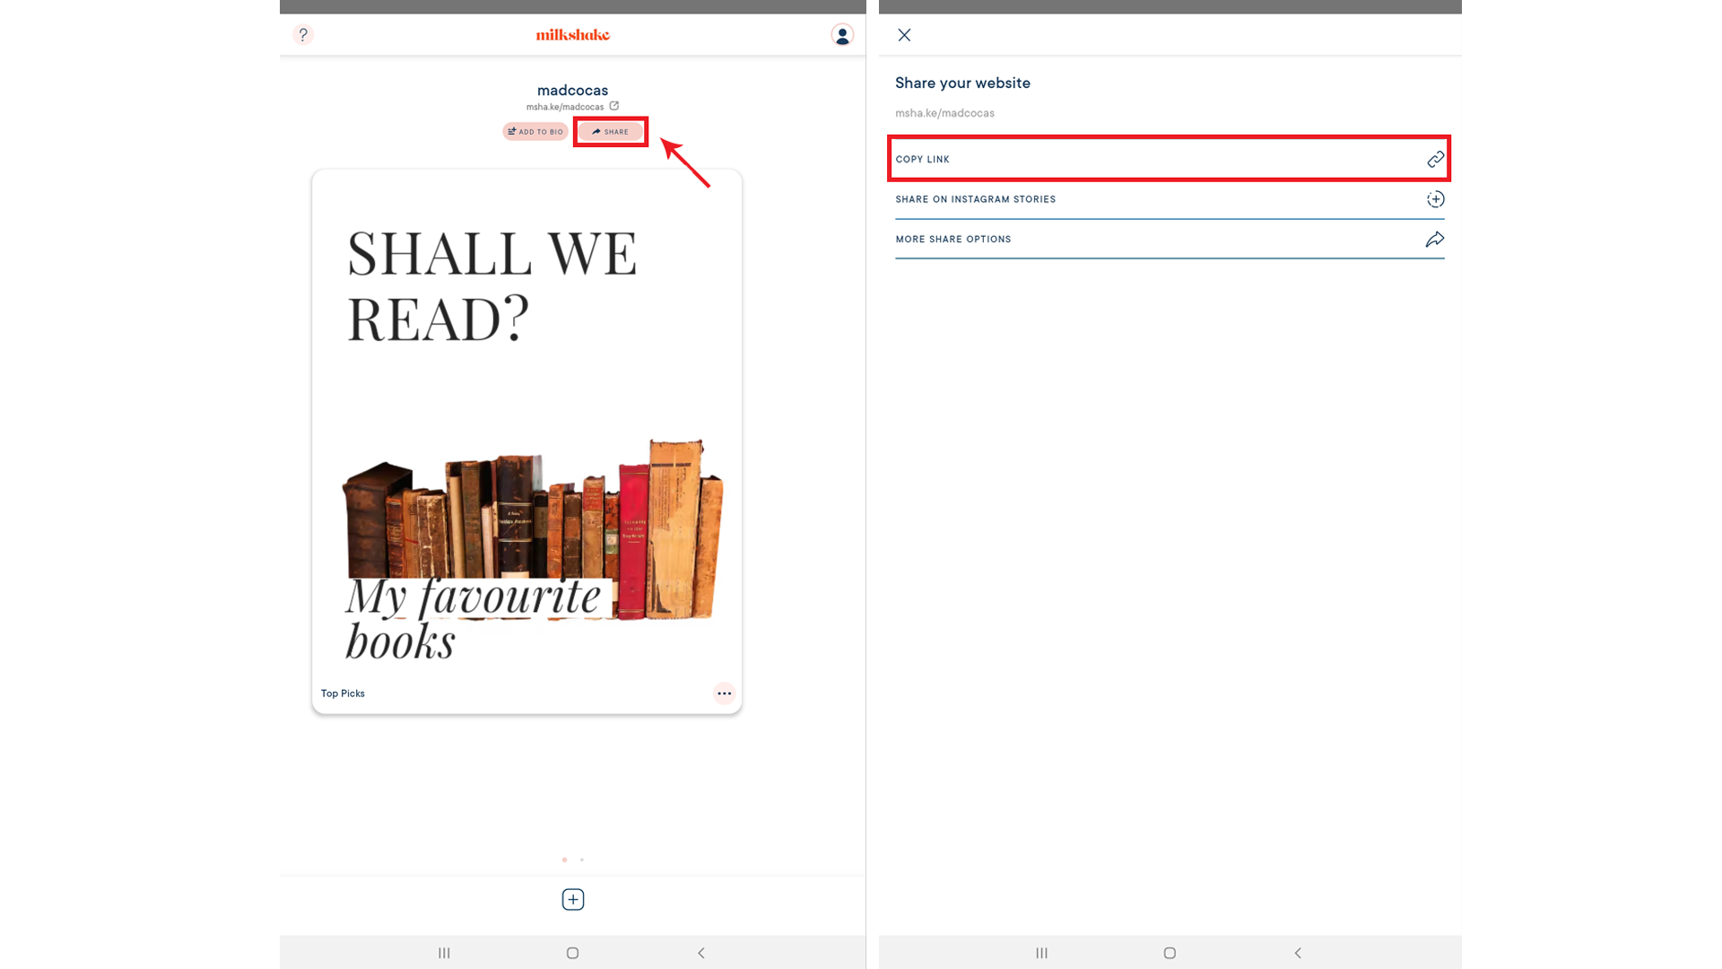
Task: Go to second page indicator dot
Action: (582, 860)
